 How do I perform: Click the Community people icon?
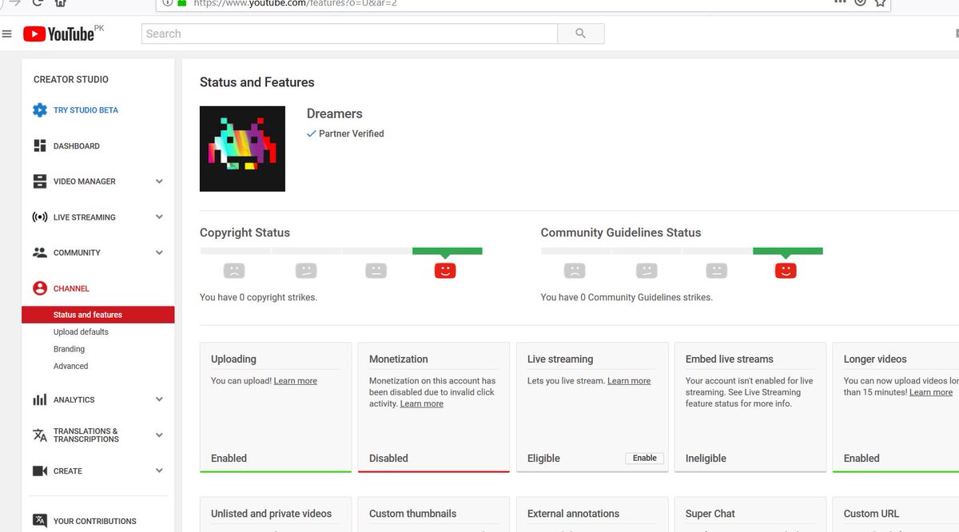click(40, 252)
